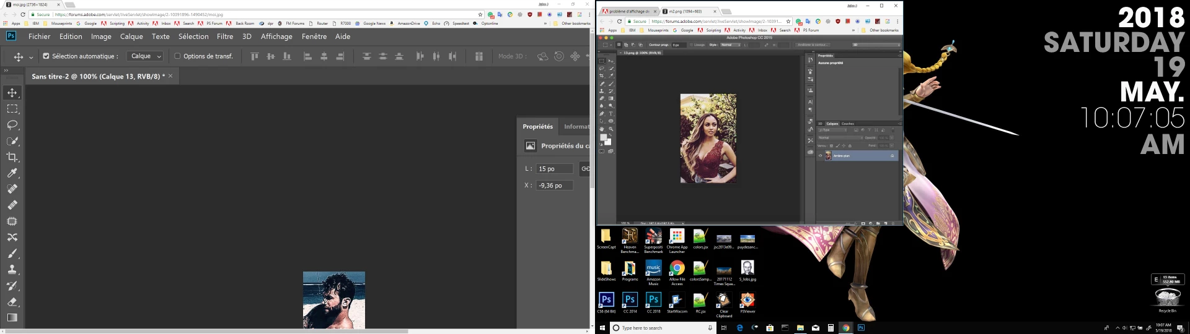
Task: Close the Sans titre-2 document tab
Action: [170, 75]
